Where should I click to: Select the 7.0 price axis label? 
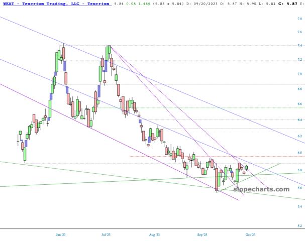(x=299, y=74)
